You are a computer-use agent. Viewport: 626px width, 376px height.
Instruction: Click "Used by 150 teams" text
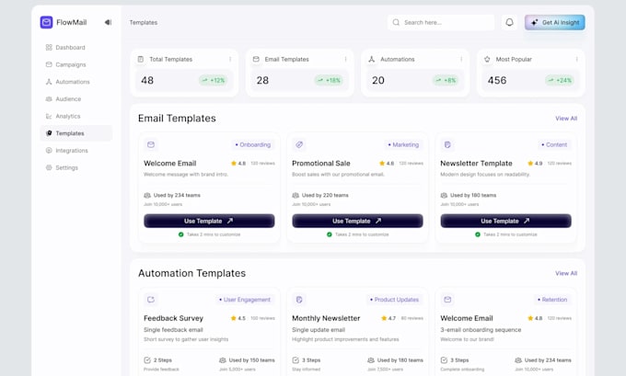(251, 360)
